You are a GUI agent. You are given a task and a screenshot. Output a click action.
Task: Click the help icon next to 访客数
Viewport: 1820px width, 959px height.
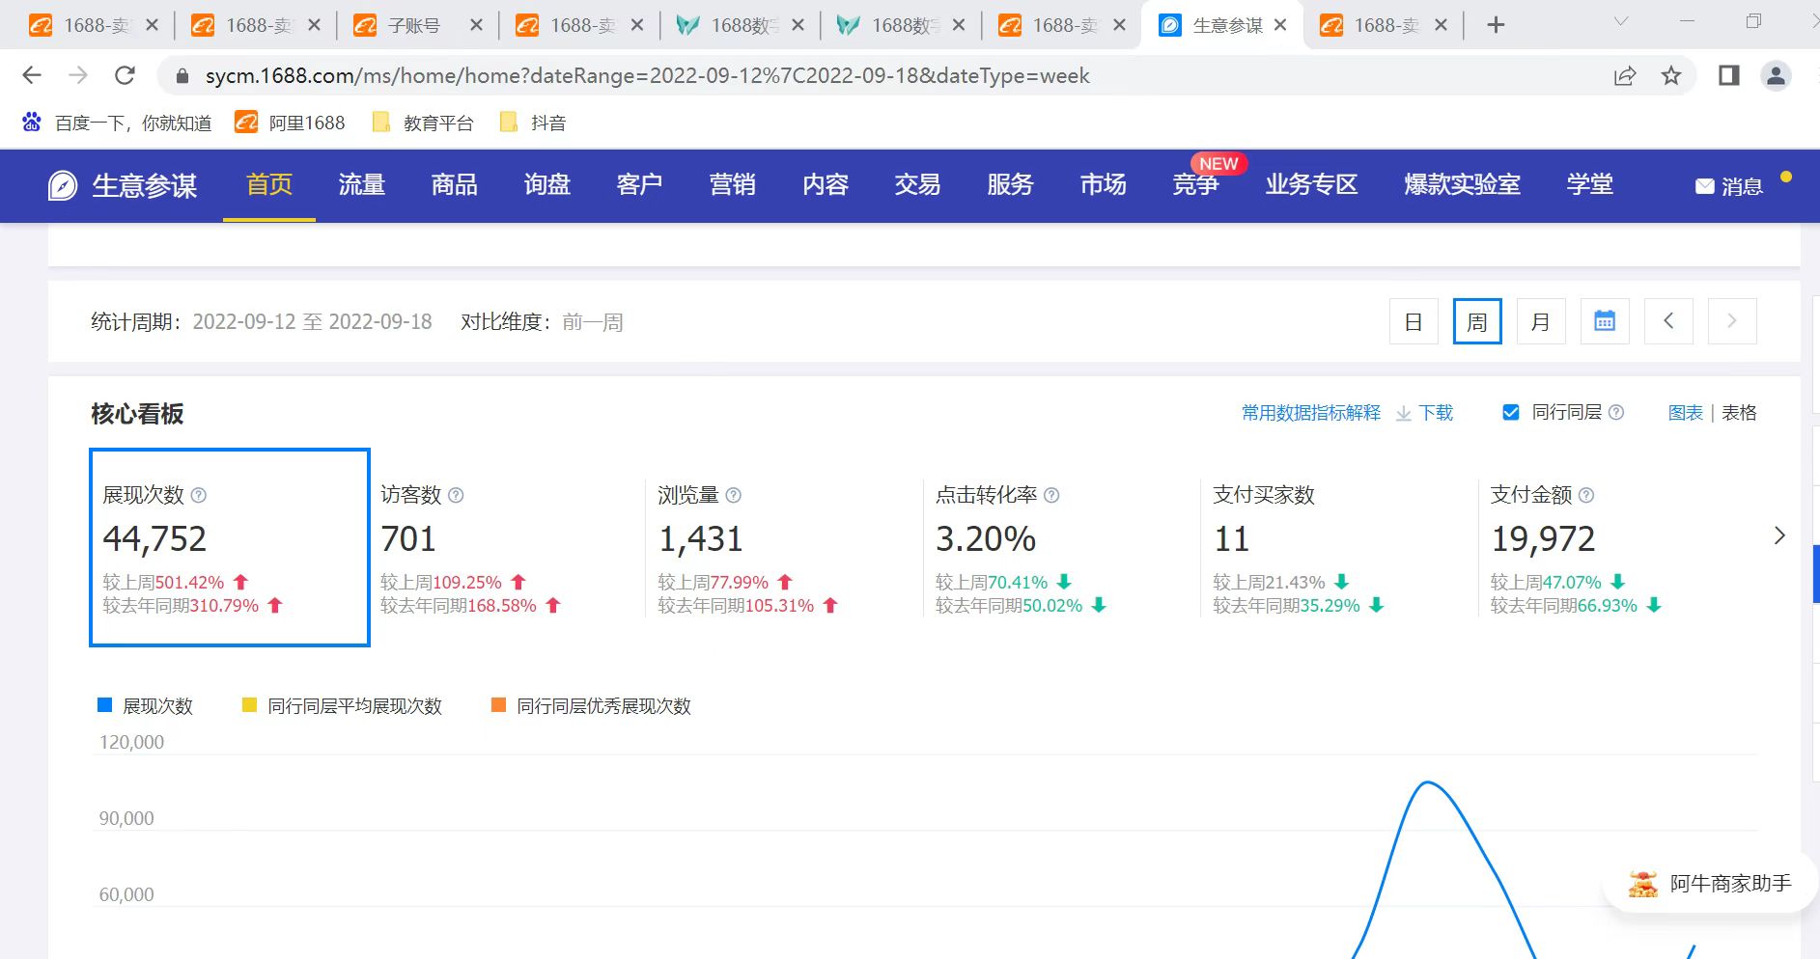[x=456, y=495]
